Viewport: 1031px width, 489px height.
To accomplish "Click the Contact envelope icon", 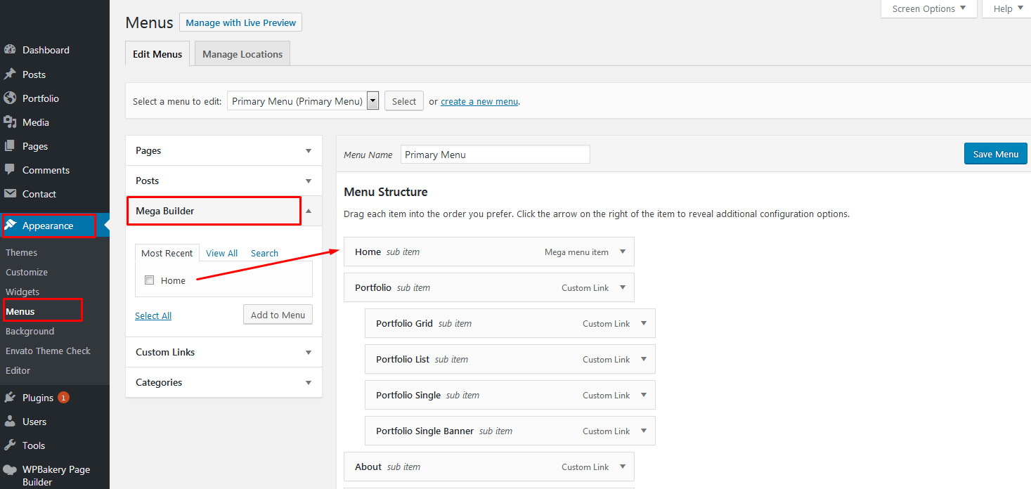I will pyautogui.click(x=10, y=194).
